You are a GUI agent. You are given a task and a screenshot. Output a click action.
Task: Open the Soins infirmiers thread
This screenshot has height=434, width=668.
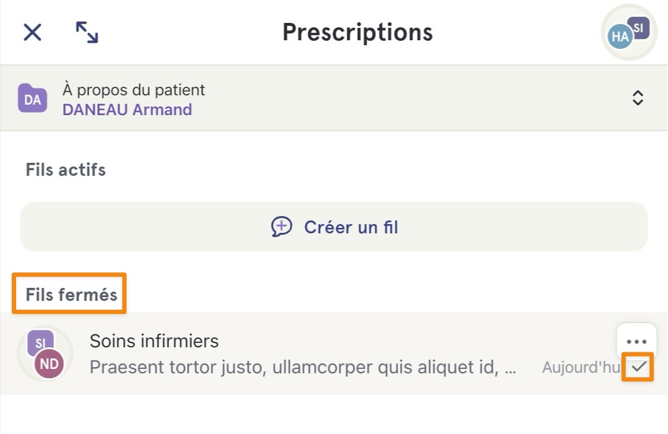tap(334, 354)
